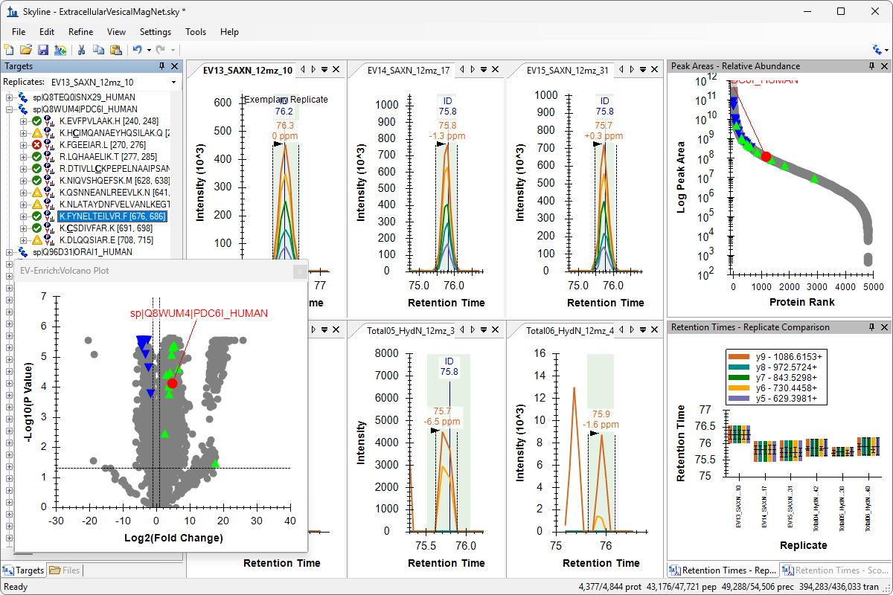
Task: Click the Cut scissors icon in toolbar
Action: point(81,50)
